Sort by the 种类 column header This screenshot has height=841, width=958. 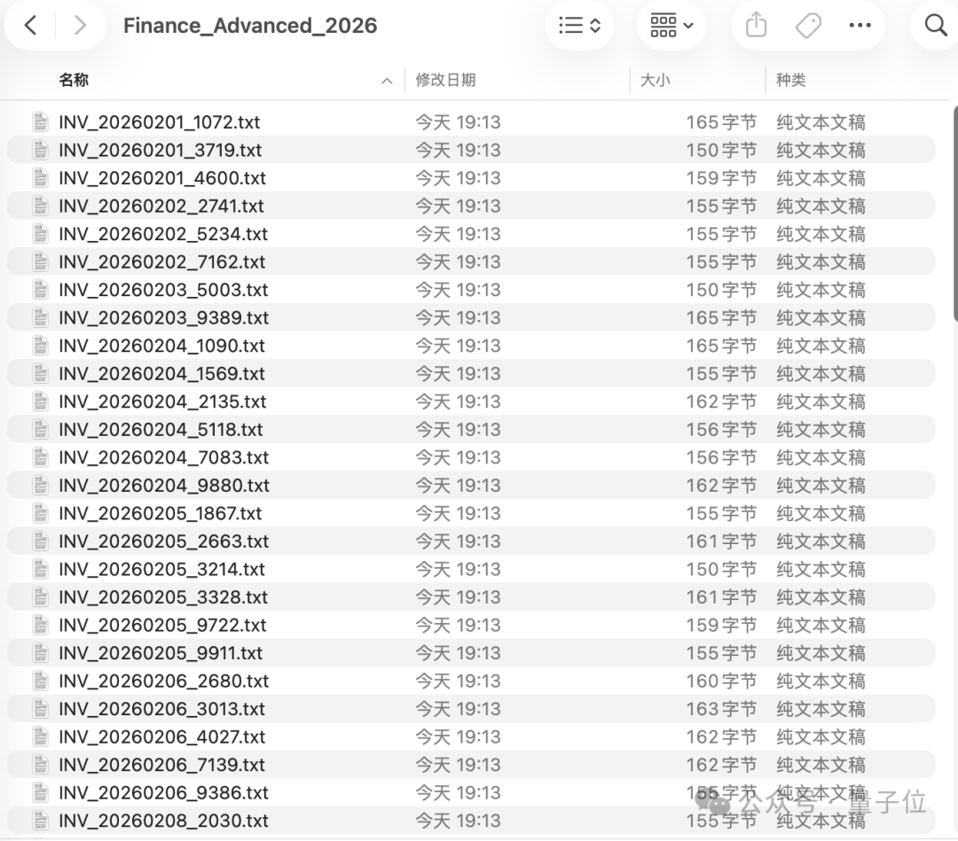click(x=790, y=80)
